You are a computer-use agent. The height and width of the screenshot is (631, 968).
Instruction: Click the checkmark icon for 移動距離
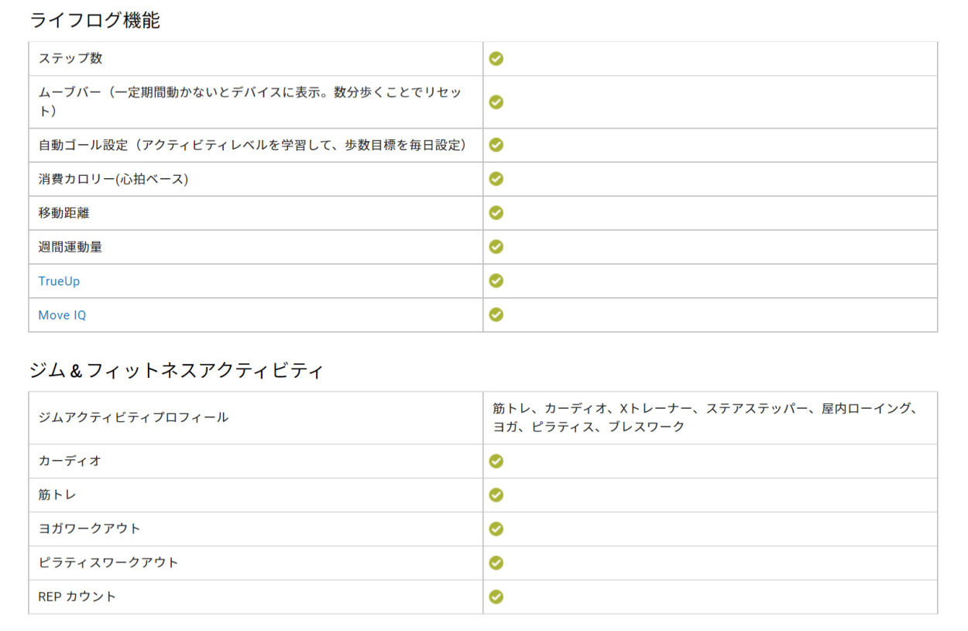[x=496, y=213]
